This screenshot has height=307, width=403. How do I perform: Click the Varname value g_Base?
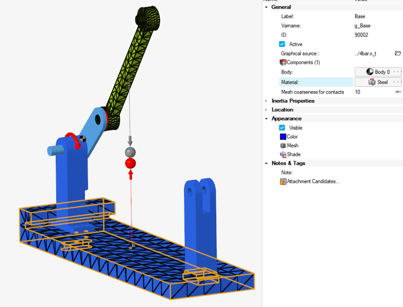(x=362, y=26)
